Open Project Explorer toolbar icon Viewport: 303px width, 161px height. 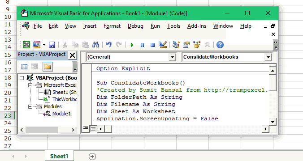tap(176, 45)
